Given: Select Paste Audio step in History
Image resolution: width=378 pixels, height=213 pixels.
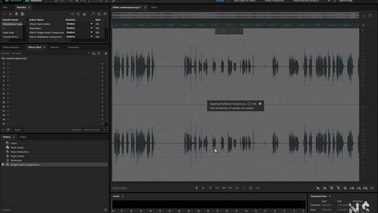Looking at the screenshot, I should click(x=17, y=147).
